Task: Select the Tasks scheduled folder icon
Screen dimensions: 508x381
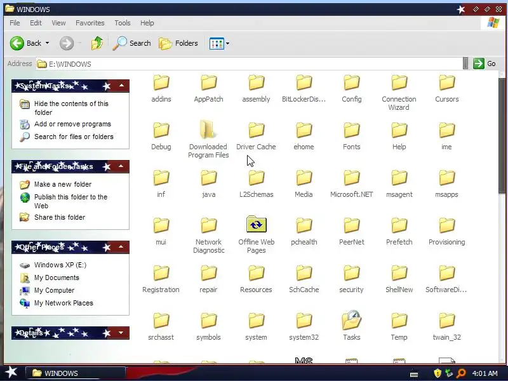Action: click(x=352, y=320)
